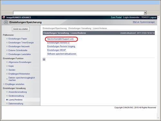Screen dimensions: 161x121
Task: Open Nachrichtentafel/Support Link
Action: tap(61, 39)
